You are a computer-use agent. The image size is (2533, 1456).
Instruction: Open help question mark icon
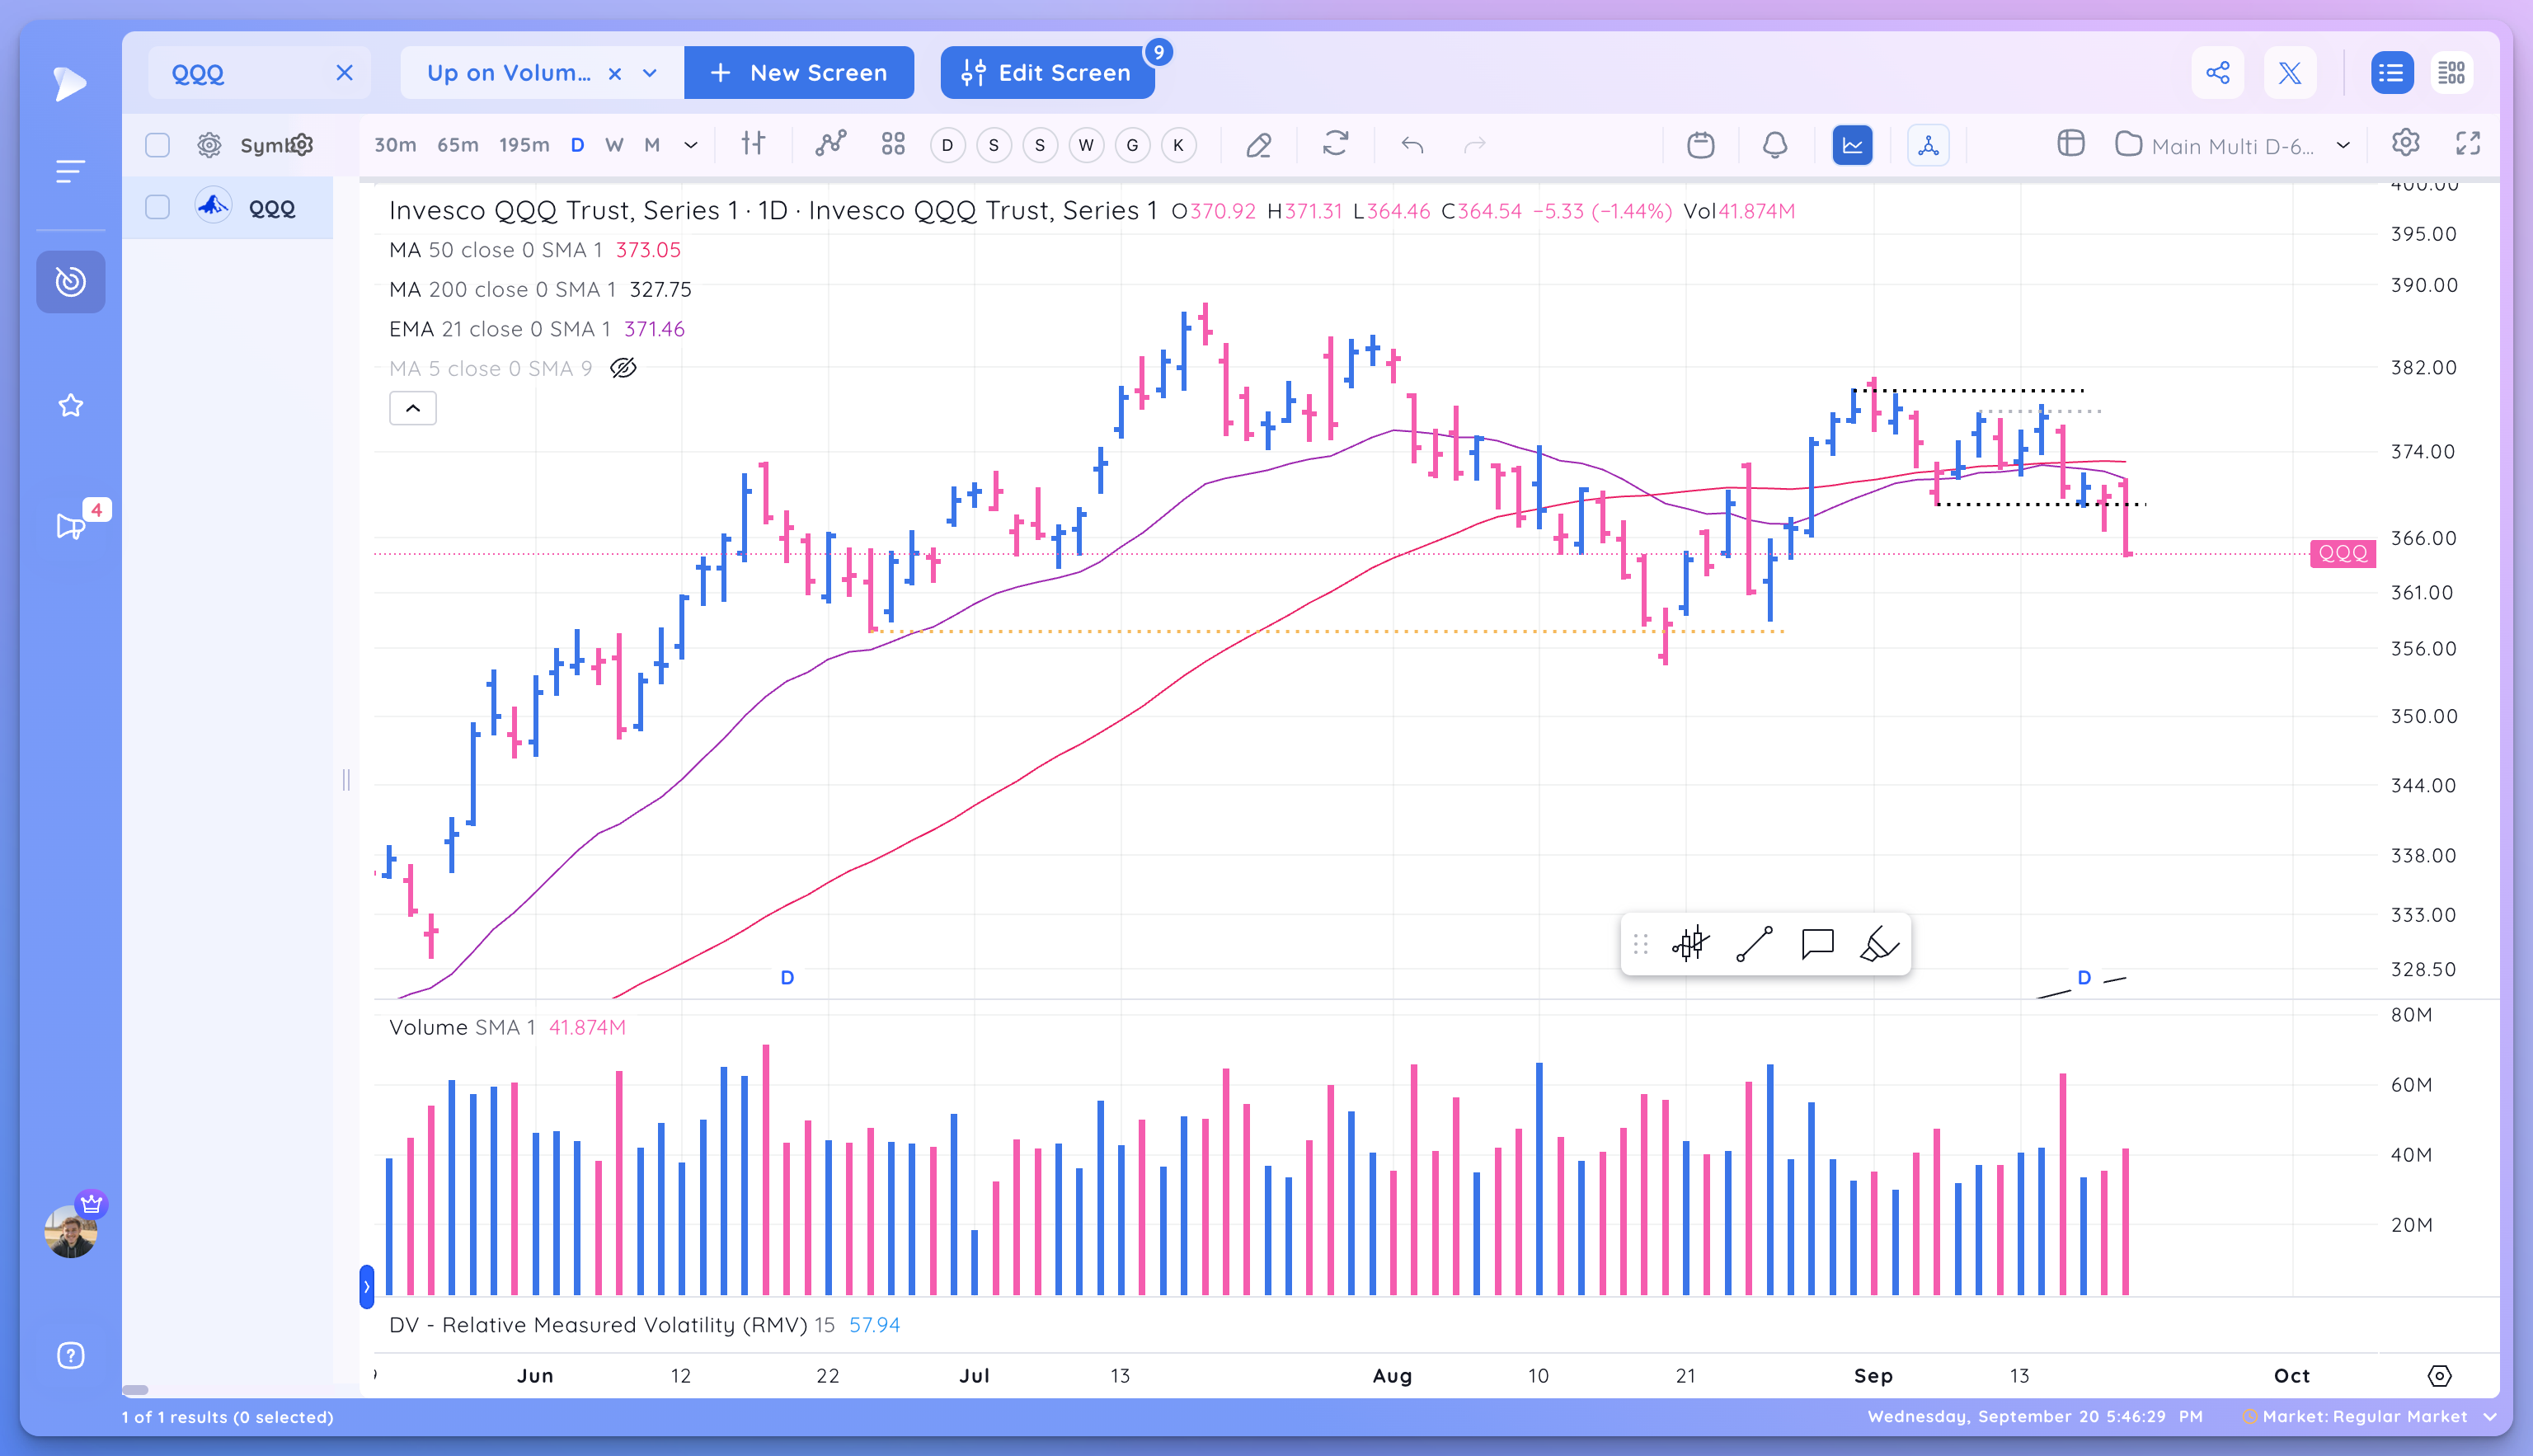click(x=70, y=1355)
